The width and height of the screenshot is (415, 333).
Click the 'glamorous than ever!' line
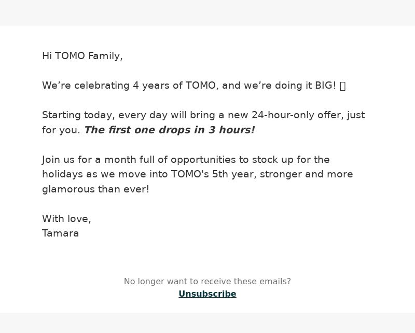95,189
